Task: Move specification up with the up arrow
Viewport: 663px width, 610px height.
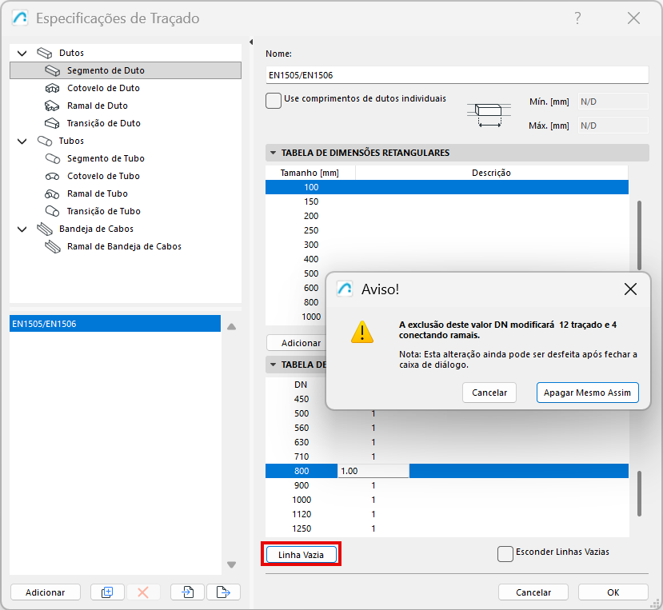Action: point(232,327)
